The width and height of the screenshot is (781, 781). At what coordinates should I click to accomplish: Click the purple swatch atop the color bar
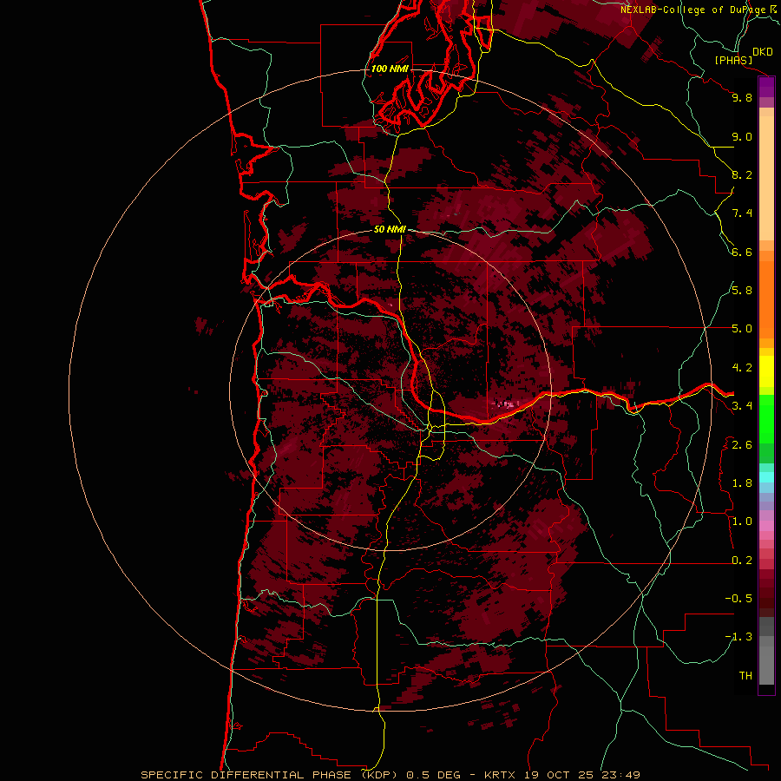(x=766, y=87)
